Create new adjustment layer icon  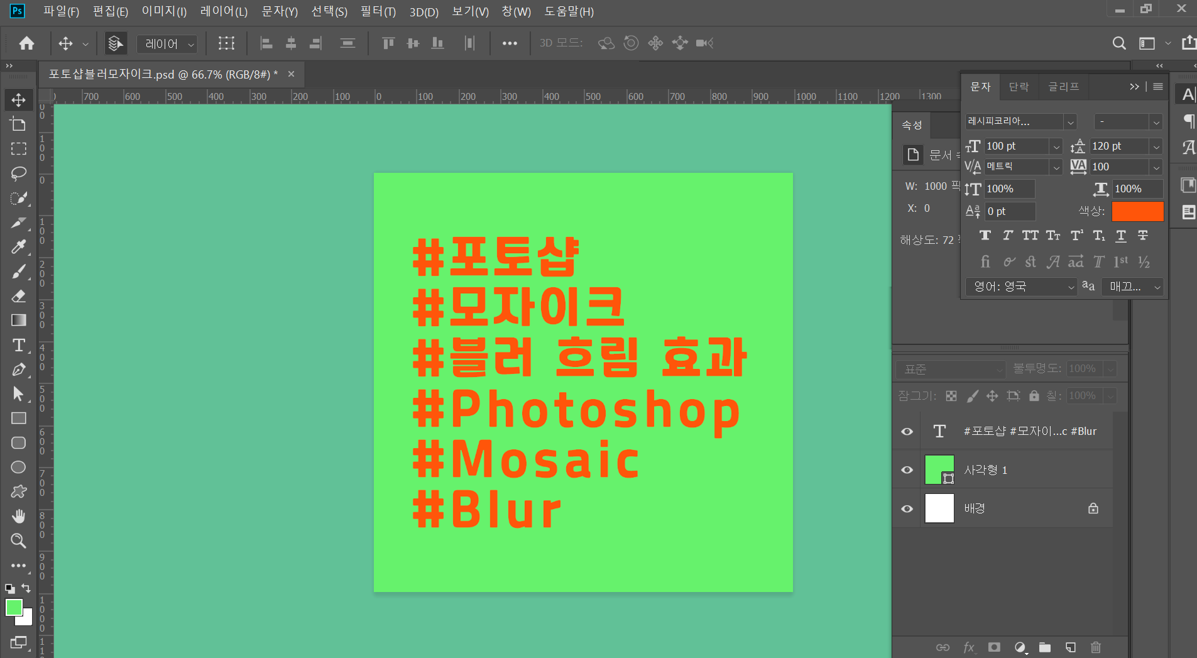(x=1020, y=647)
